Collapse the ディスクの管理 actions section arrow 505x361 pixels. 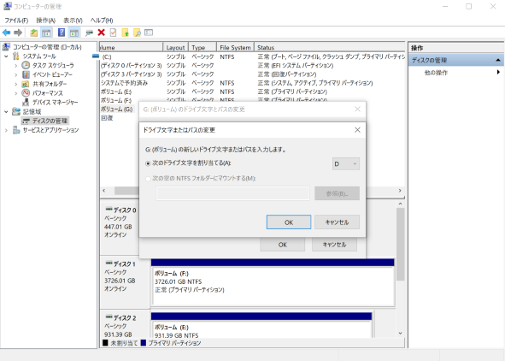coord(498,60)
